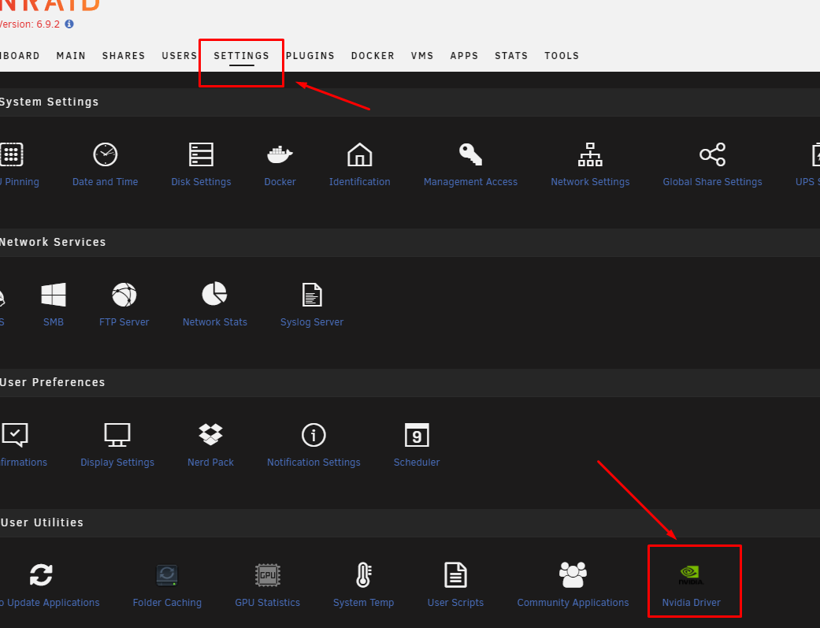Open the Network Settings link text
This screenshot has height=628, width=820.
click(590, 181)
